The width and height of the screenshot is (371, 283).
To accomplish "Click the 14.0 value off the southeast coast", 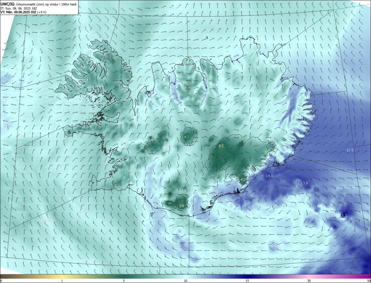I will click(269, 176).
